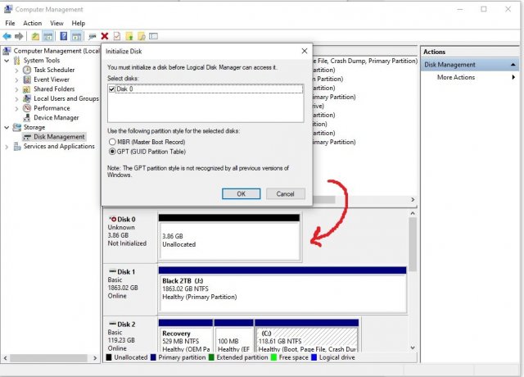This screenshot has height=377, width=524.
Task: Open Task Scheduler in the tree
Action: pyautogui.click(x=53, y=70)
